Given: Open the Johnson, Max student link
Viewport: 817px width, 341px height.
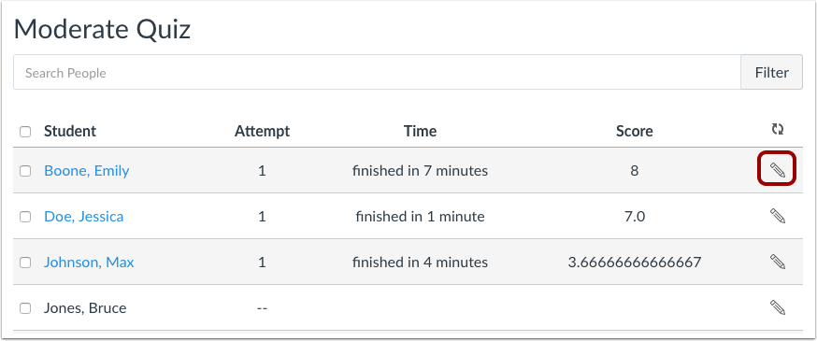Looking at the screenshot, I should (89, 263).
